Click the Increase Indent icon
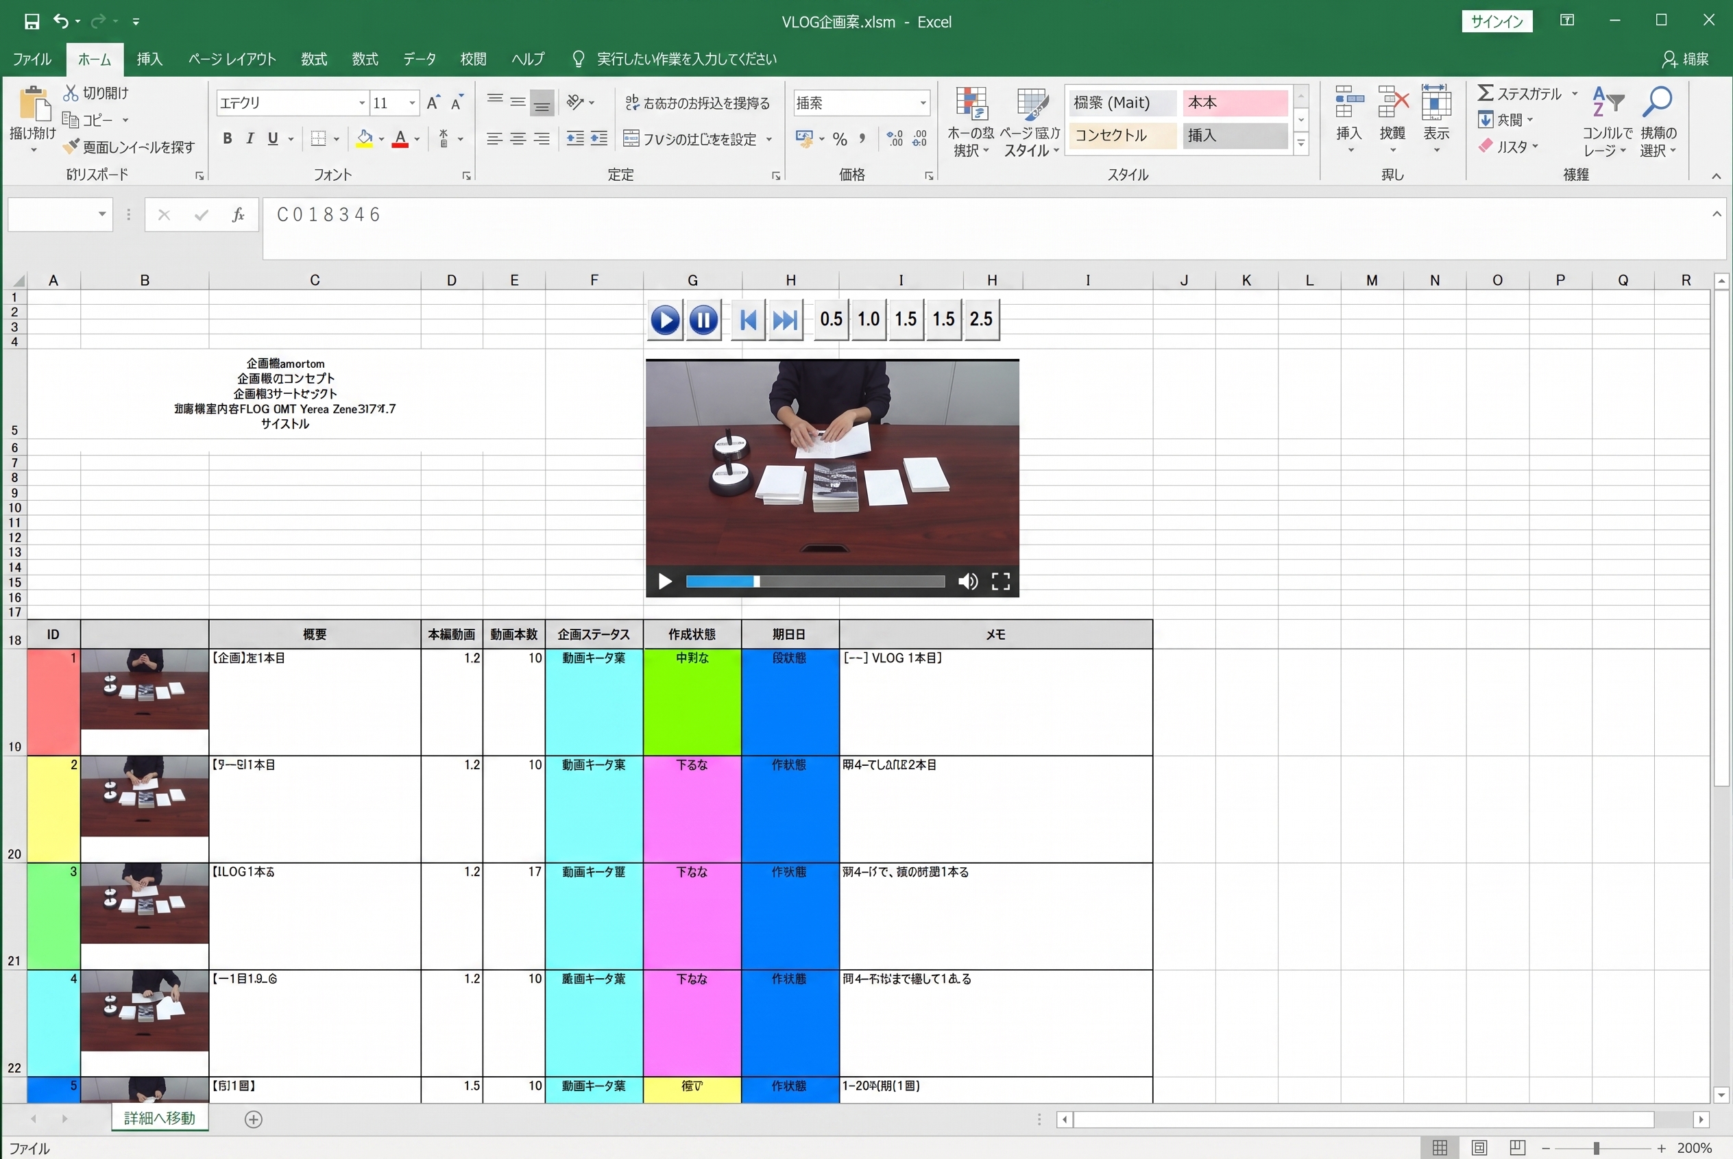Viewport: 1733px width, 1159px height. pyautogui.click(x=599, y=139)
